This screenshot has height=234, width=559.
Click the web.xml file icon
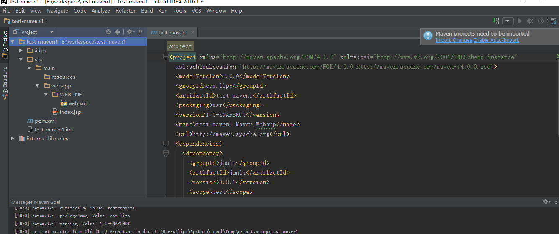64,103
